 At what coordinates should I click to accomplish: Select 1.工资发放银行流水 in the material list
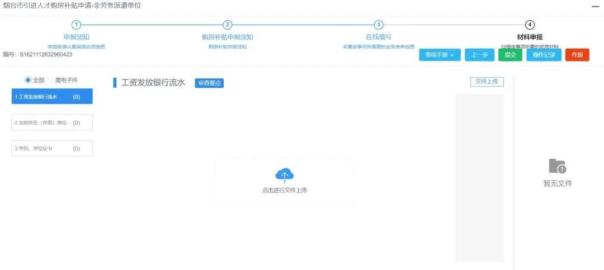52,97
